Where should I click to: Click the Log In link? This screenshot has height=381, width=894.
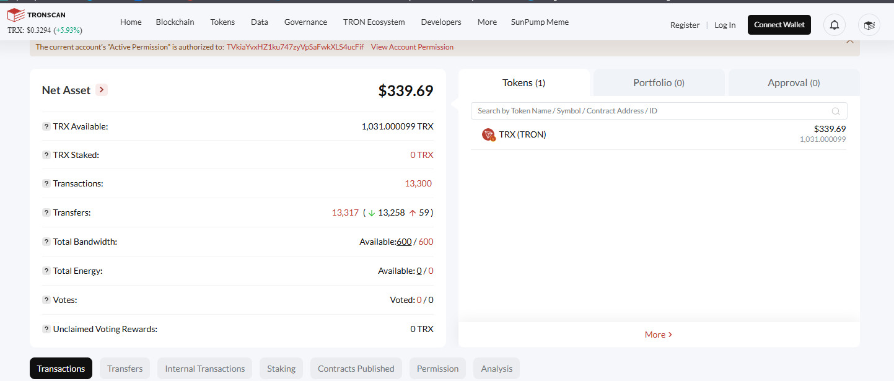725,25
